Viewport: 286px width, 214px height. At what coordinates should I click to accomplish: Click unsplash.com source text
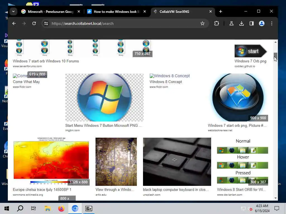[152, 195]
